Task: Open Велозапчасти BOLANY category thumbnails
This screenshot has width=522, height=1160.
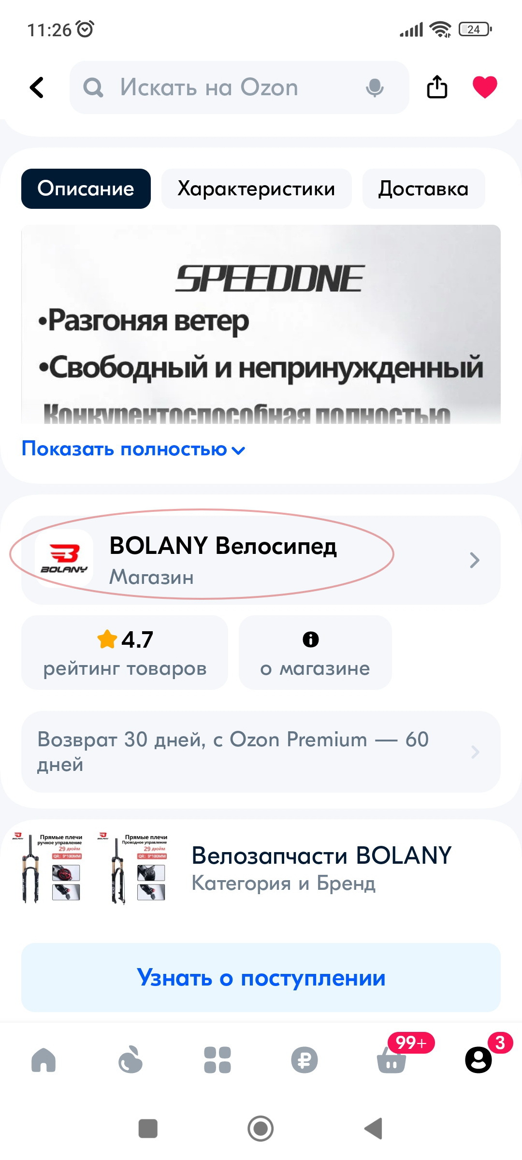Action: point(91,868)
